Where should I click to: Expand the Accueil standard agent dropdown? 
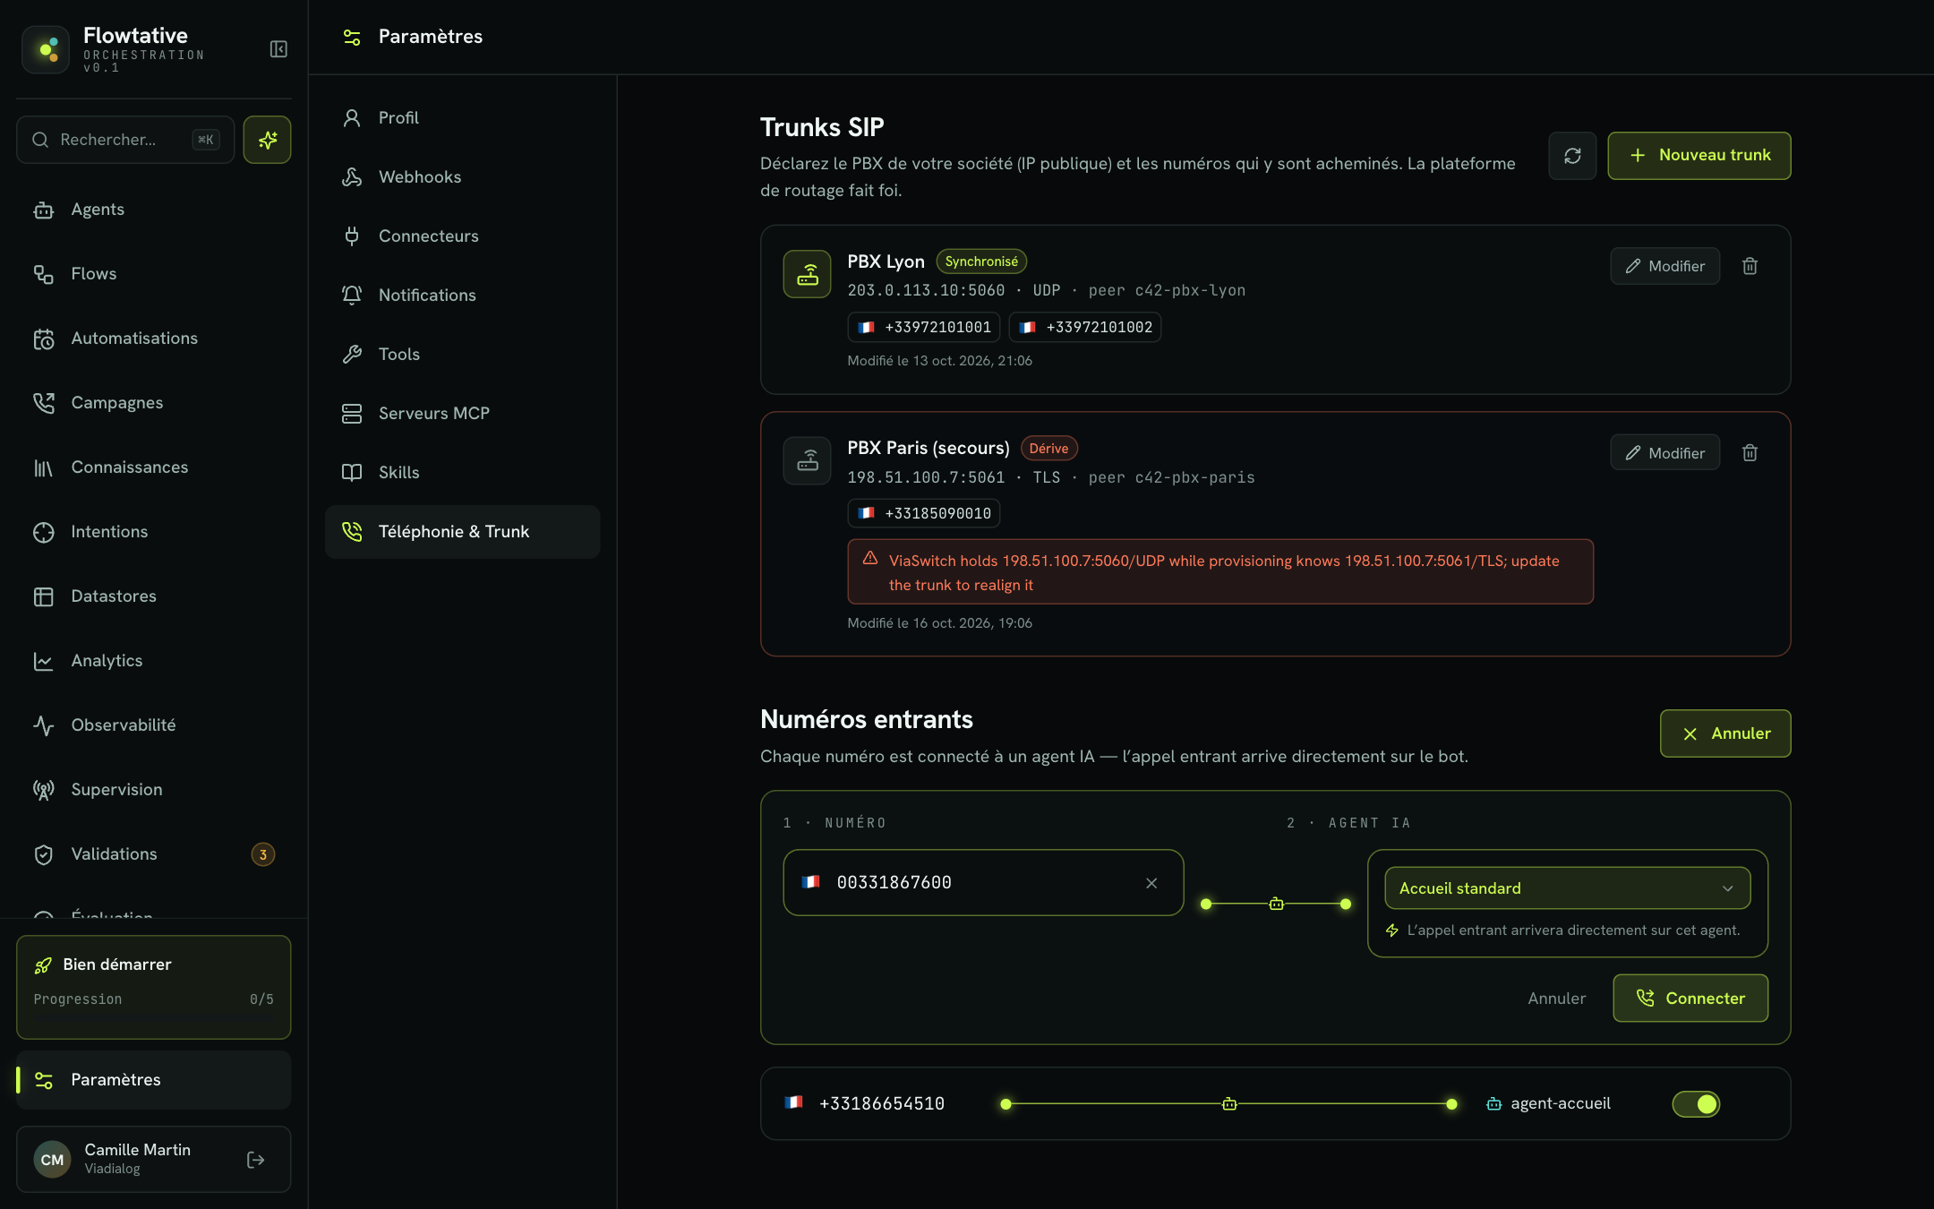pos(1567,888)
